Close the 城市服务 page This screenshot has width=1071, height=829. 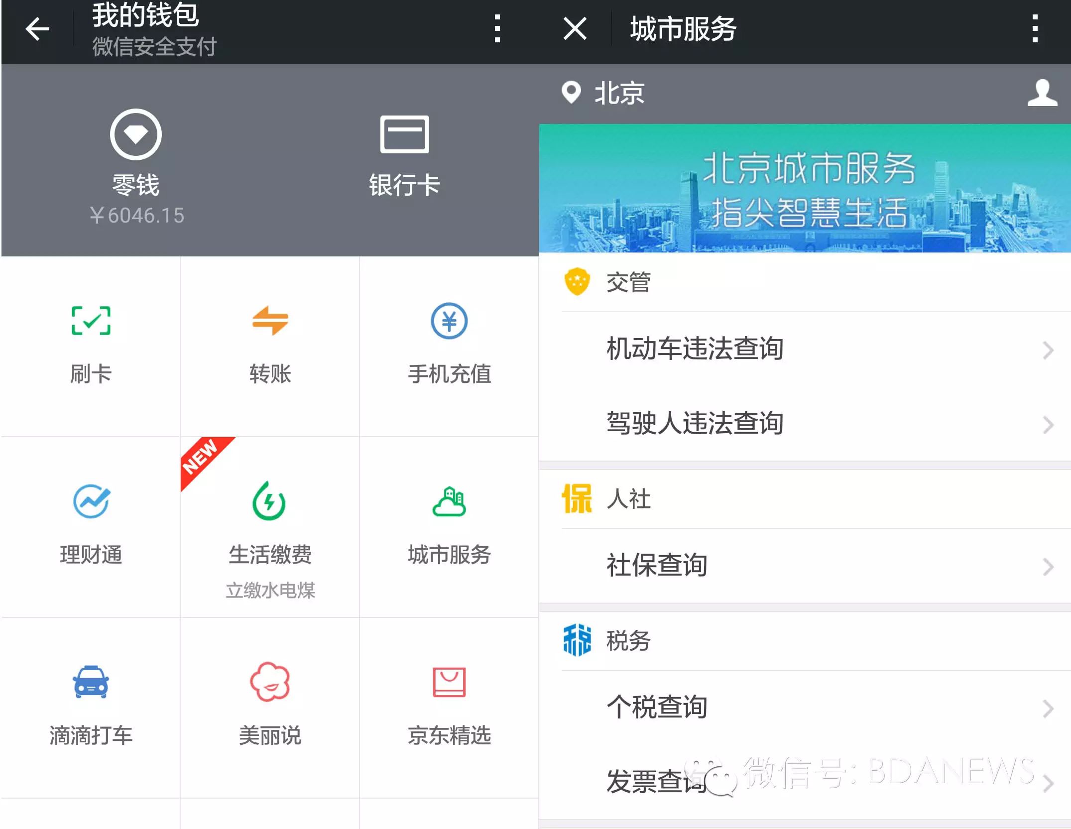click(575, 28)
